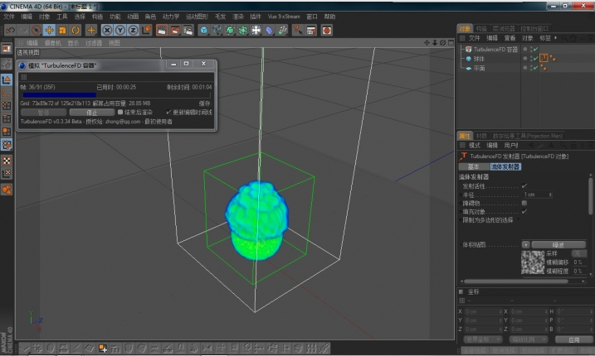Open the 采样 dropdown
Viewport: 595px width, 356px height.
point(579,253)
